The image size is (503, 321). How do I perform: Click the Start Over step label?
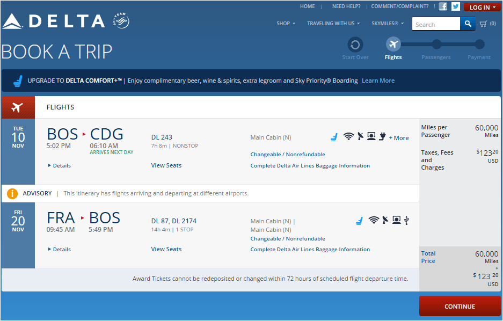click(355, 57)
